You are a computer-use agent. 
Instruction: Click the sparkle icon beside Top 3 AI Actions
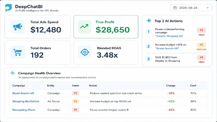coord(149,21)
